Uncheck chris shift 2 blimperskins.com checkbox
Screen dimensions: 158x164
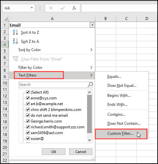point(28,110)
